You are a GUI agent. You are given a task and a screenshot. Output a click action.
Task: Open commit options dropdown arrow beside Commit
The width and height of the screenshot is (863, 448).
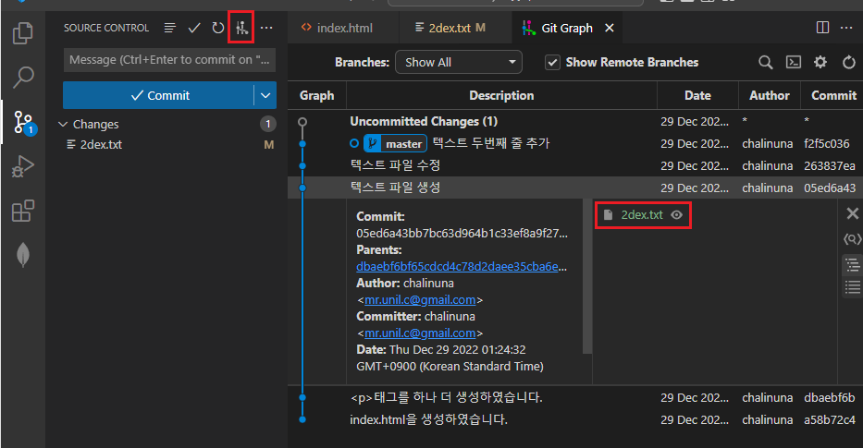265,95
